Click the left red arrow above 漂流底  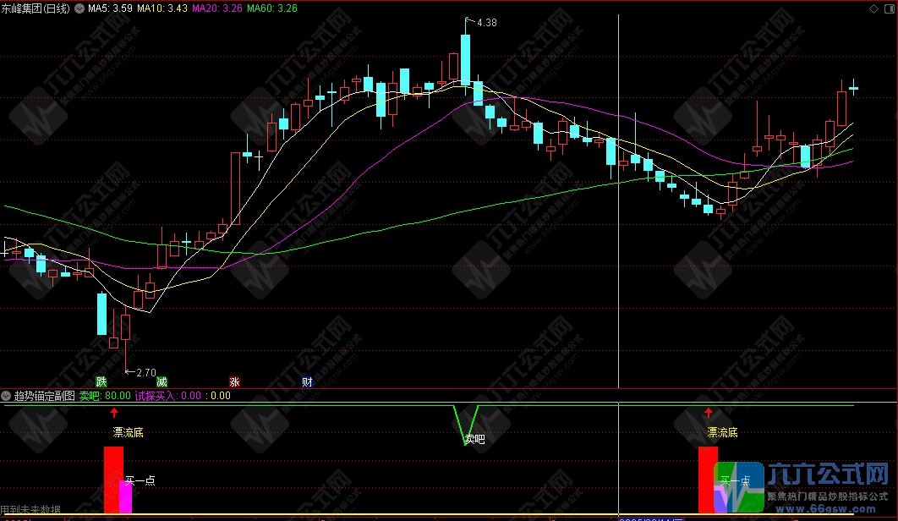[114, 413]
